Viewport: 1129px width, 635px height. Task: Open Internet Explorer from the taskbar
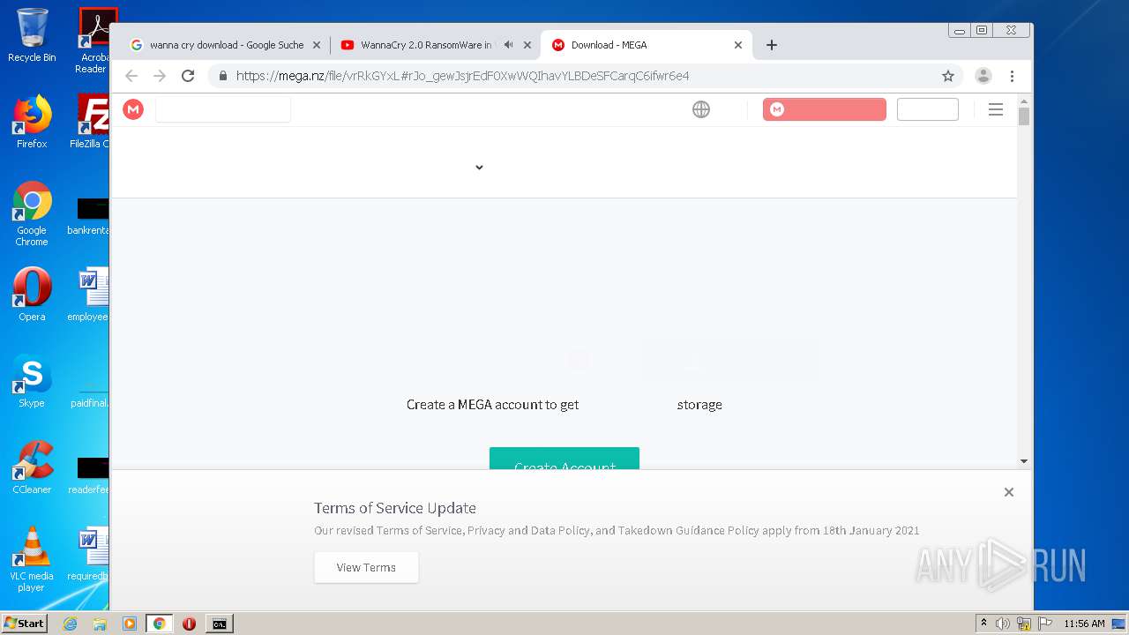(70, 624)
